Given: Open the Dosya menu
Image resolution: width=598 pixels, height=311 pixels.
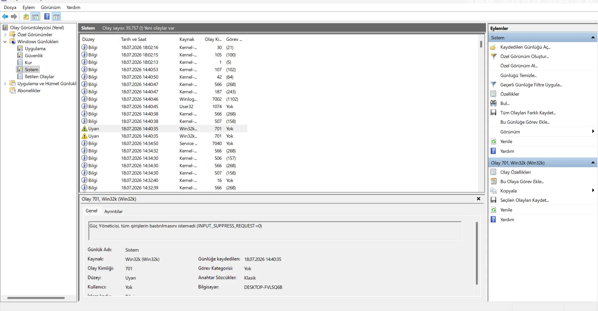Looking at the screenshot, I should pyautogui.click(x=10, y=7).
